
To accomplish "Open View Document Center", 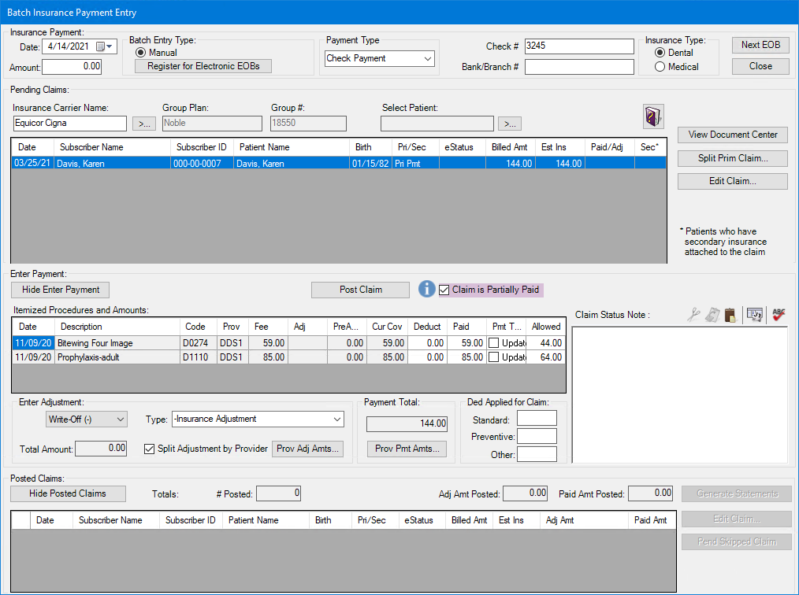I will [x=732, y=135].
